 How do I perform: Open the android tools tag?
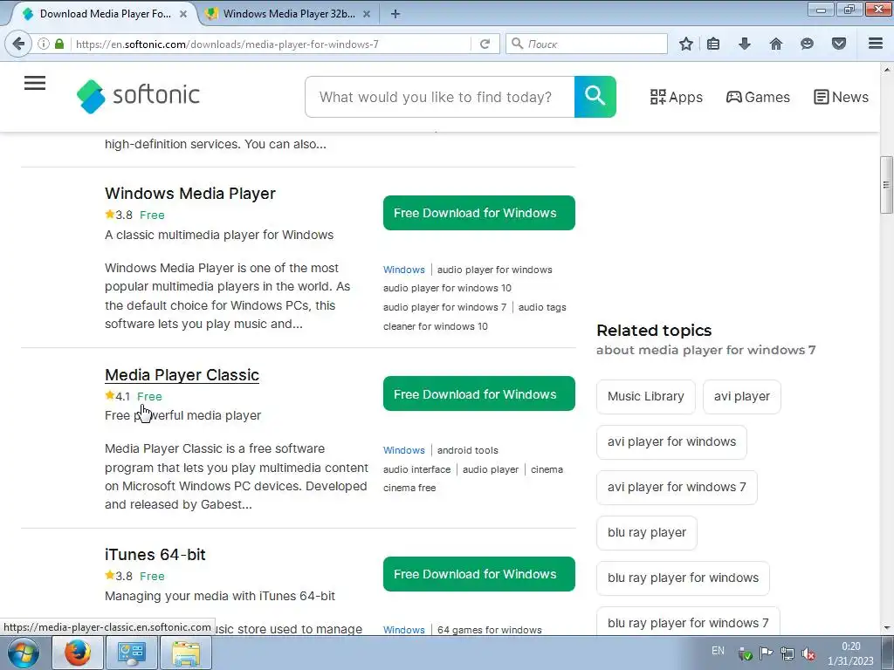coord(468,450)
